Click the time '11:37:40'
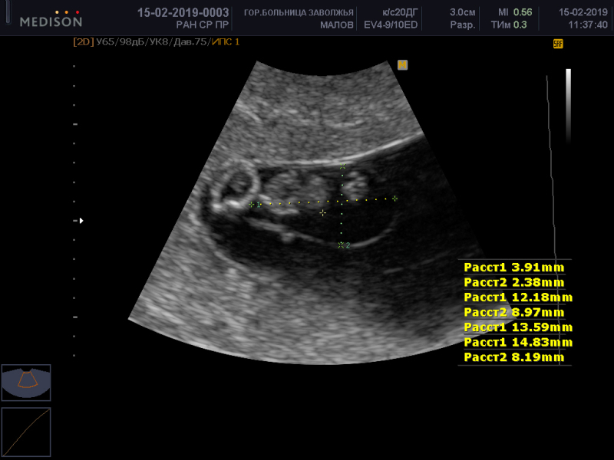Viewport: 614px width, 460px height. coord(588,25)
